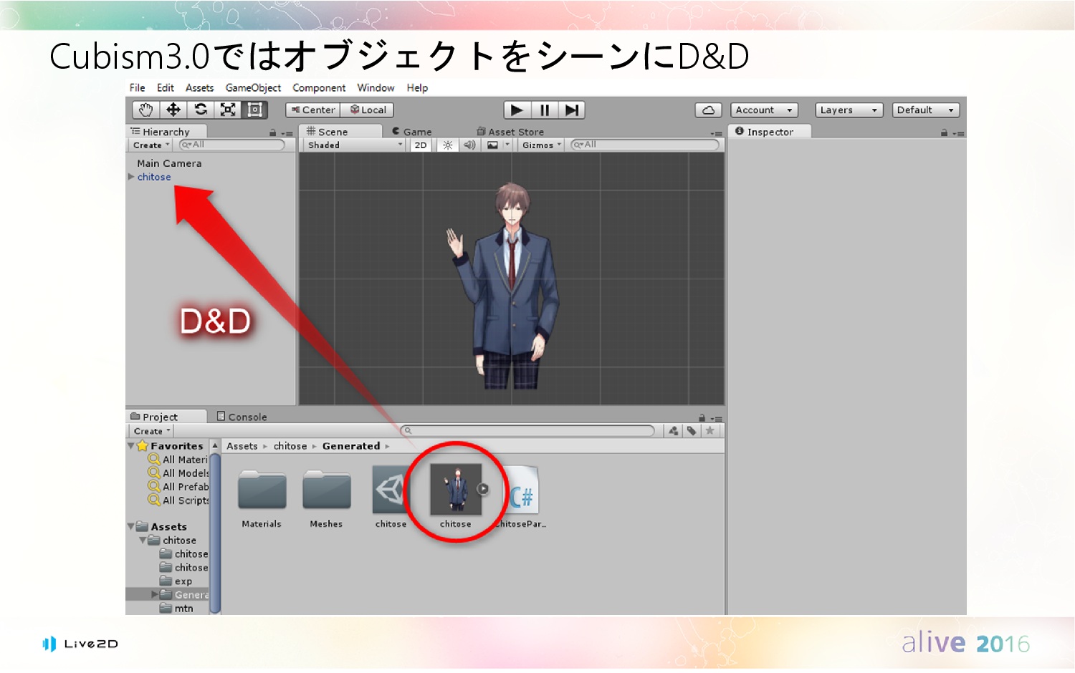Select All Prefabs favorite
The image size is (1075, 673).
[x=178, y=487]
